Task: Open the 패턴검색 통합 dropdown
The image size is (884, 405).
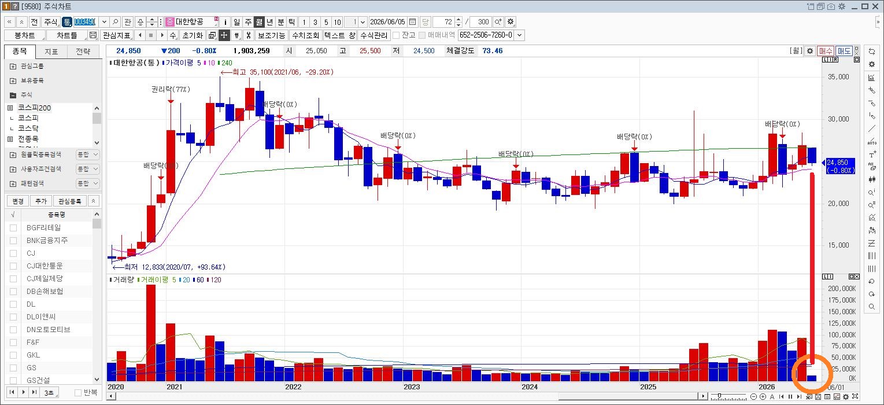Action: (x=88, y=183)
